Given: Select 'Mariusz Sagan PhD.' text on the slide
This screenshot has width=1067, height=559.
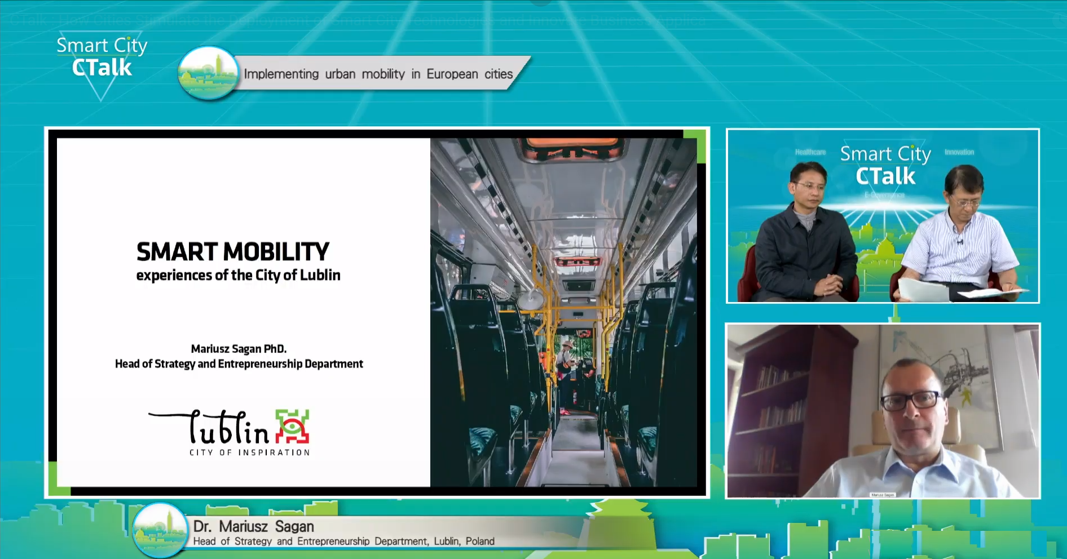Looking at the screenshot, I should pyautogui.click(x=239, y=349).
